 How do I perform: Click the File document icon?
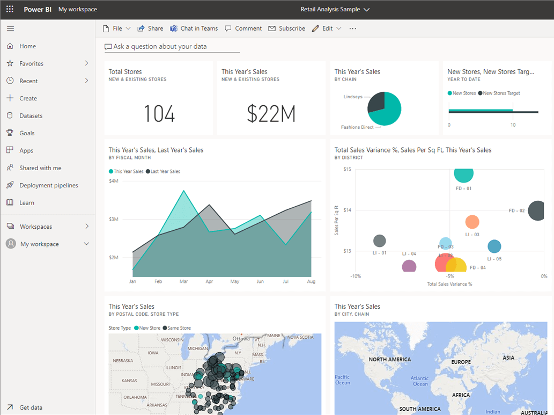pos(106,28)
